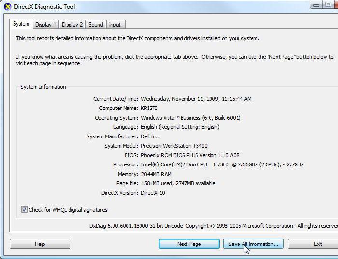Screen dimensions: 338x259
Task: Click the Help button
Action: (40, 244)
